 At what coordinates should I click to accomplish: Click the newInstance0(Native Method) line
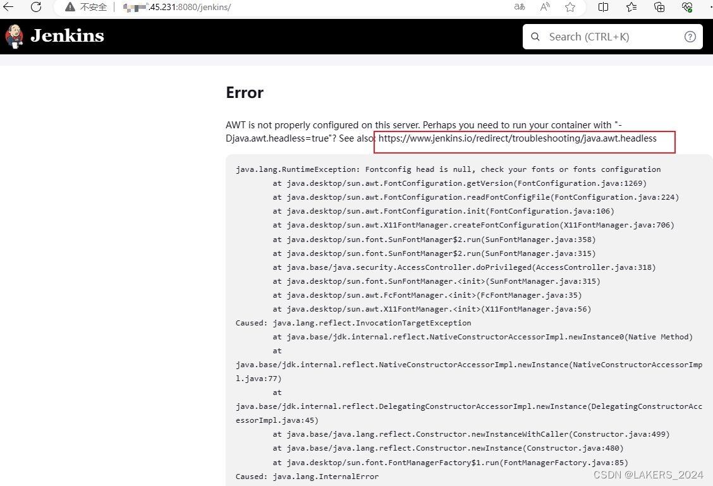(x=482, y=337)
